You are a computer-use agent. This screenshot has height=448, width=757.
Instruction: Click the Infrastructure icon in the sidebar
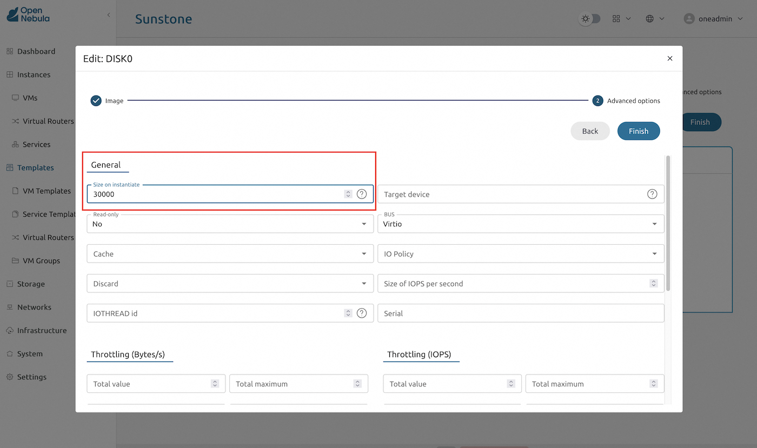coord(10,330)
